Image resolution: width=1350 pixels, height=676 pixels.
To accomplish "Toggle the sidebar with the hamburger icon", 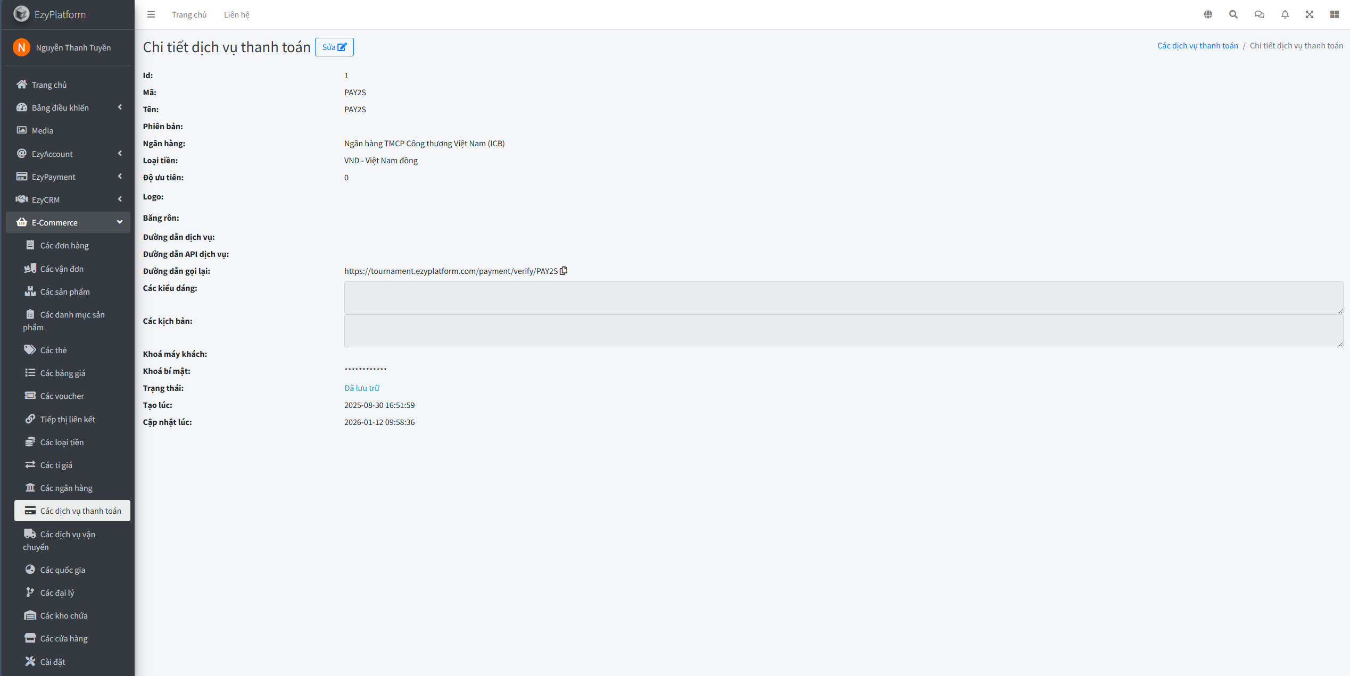I will tap(151, 14).
